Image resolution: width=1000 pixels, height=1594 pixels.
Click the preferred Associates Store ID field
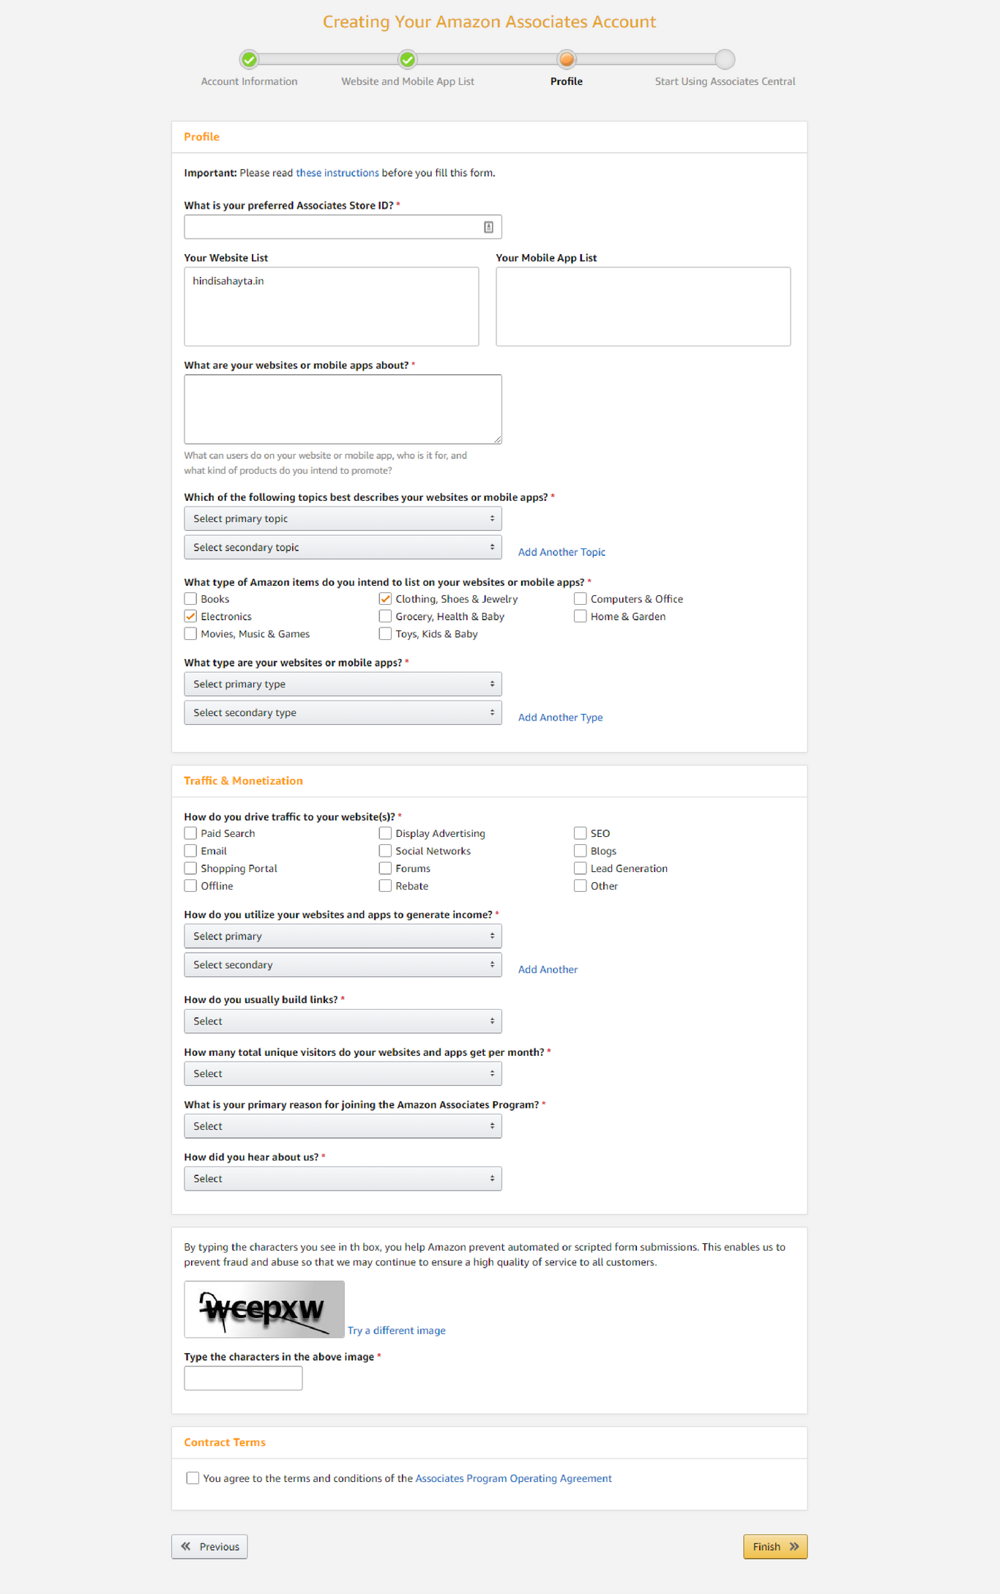pos(343,227)
